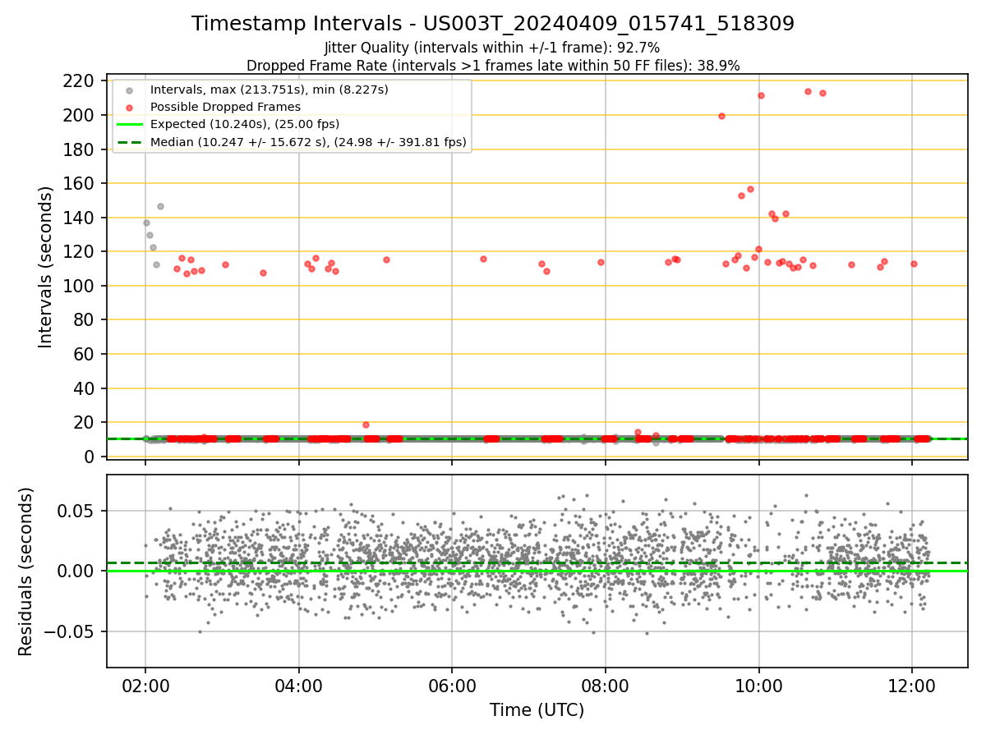Image resolution: width=986 pixels, height=739 pixels.
Task: Click the x-axis tick label "06:00"
Action: point(452,686)
